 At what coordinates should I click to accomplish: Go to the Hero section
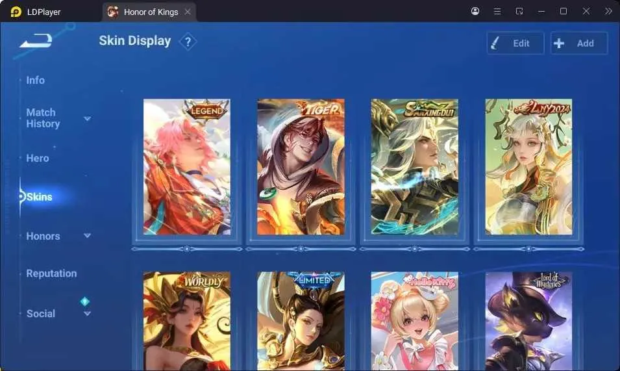(38, 158)
